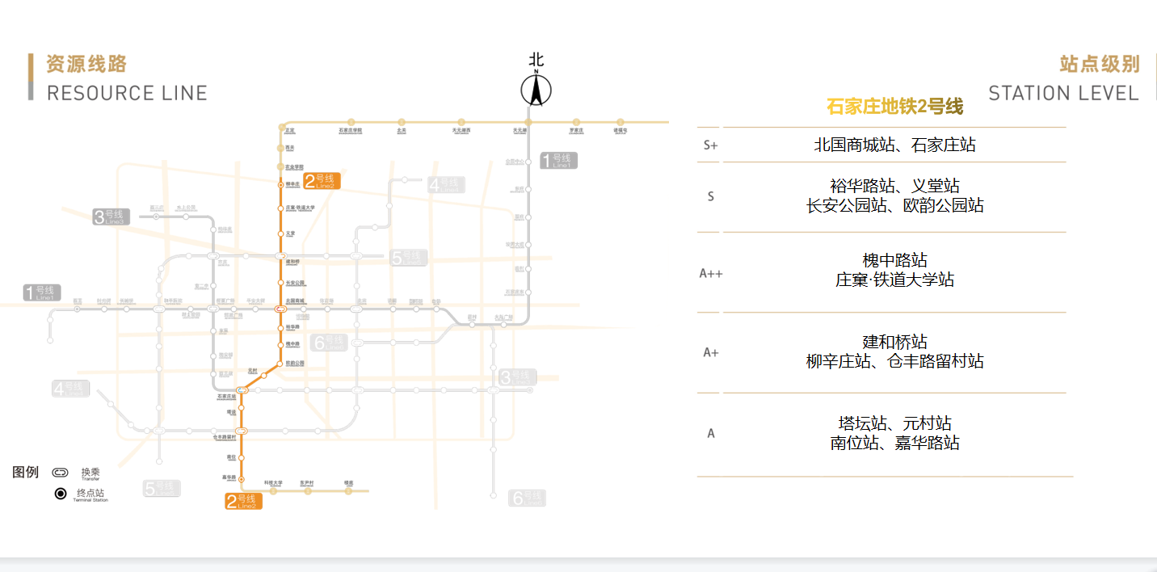Click the 罗家庄 station label on the map

(x=576, y=130)
